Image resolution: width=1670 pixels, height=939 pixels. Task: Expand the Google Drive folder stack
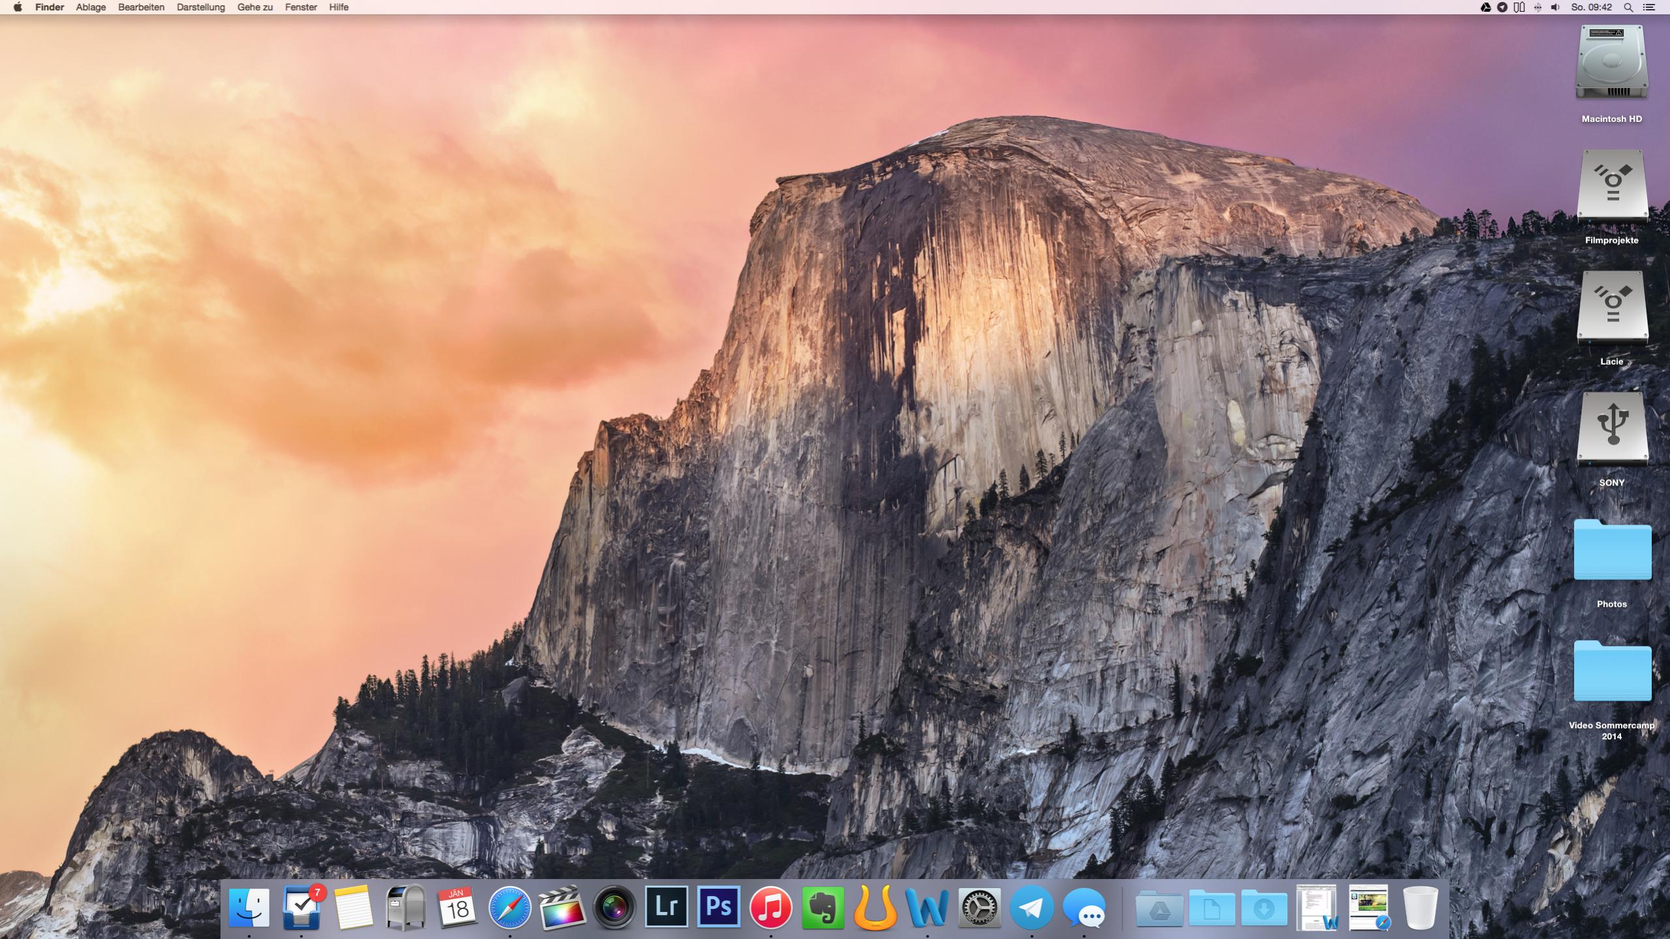point(1159,907)
